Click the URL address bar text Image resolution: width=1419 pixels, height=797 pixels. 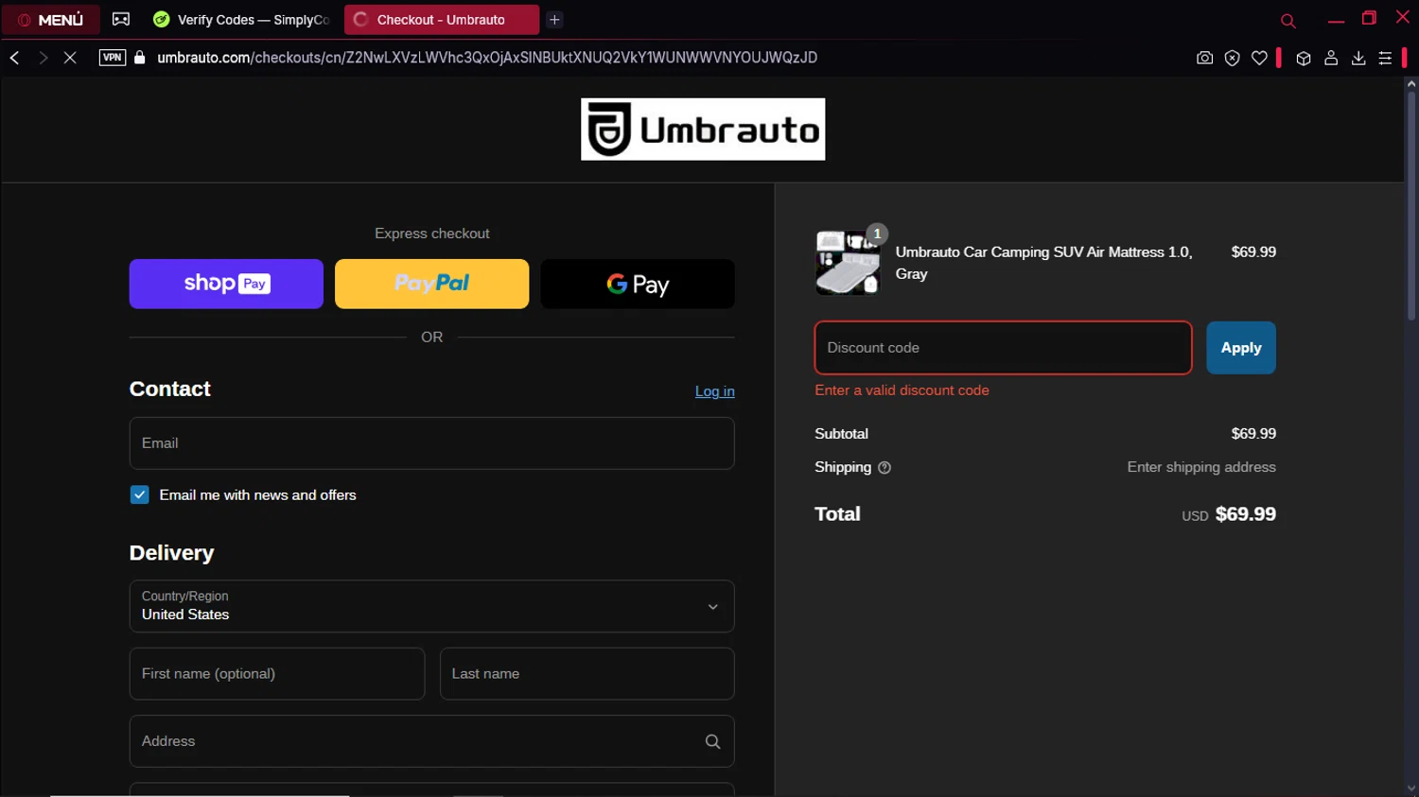(x=487, y=58)
